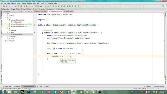Open the File menu
The image size is (167, 94).
(x=2, y=3)
